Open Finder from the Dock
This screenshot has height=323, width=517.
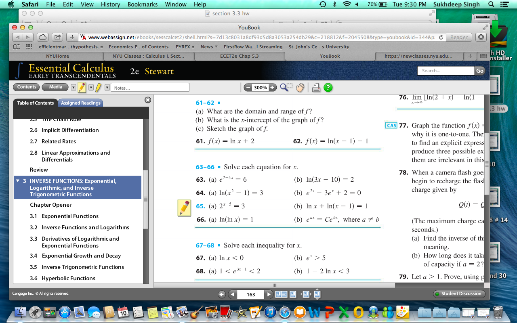click(x=21, y=312)
